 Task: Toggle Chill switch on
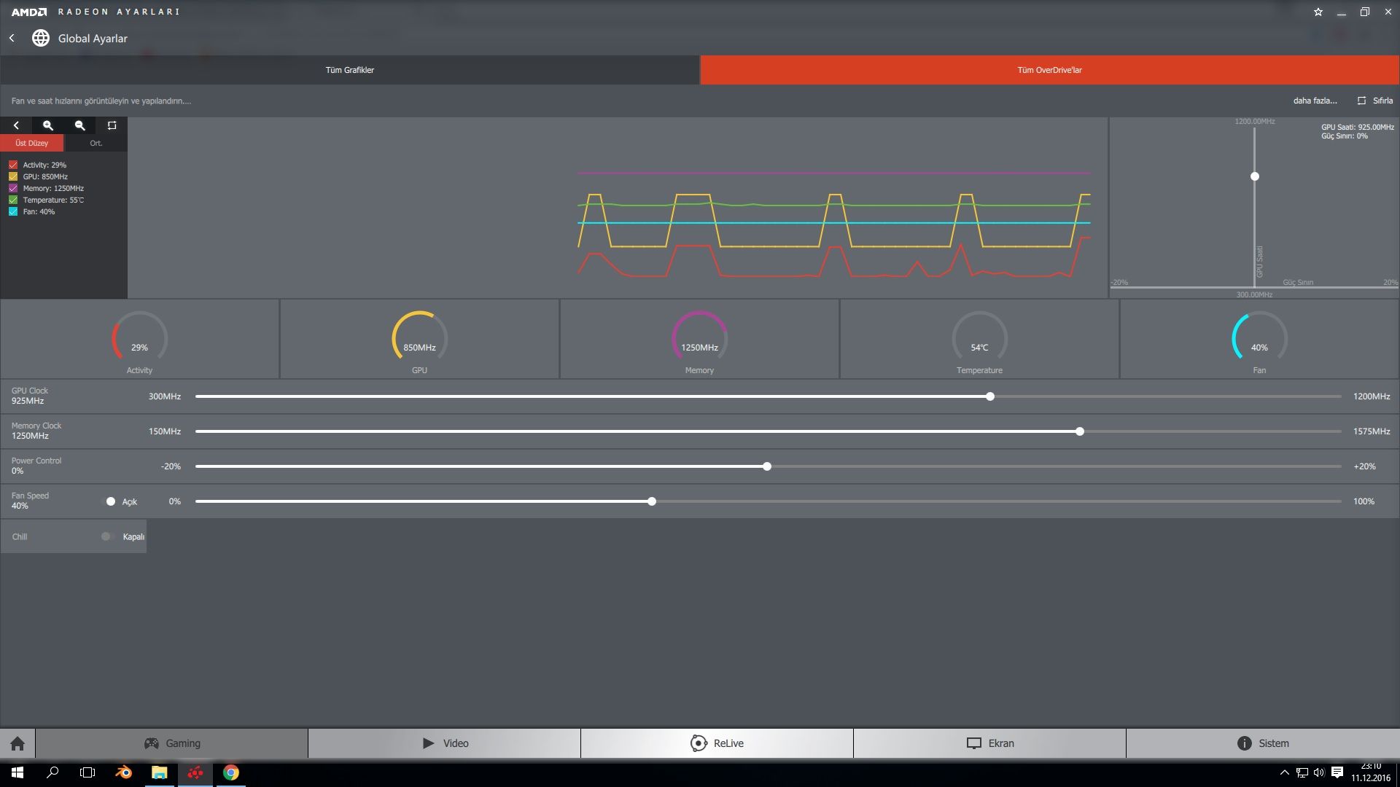108,536
